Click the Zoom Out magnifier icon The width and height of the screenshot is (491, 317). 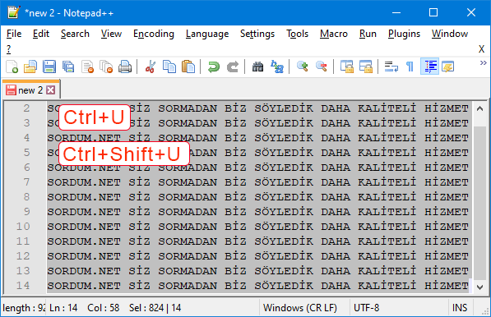pos(322,67)
